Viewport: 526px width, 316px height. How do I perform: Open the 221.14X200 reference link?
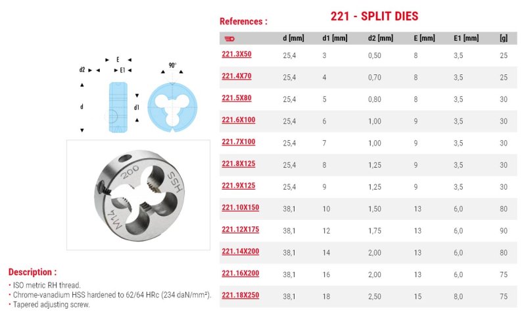tap(241, 251)
